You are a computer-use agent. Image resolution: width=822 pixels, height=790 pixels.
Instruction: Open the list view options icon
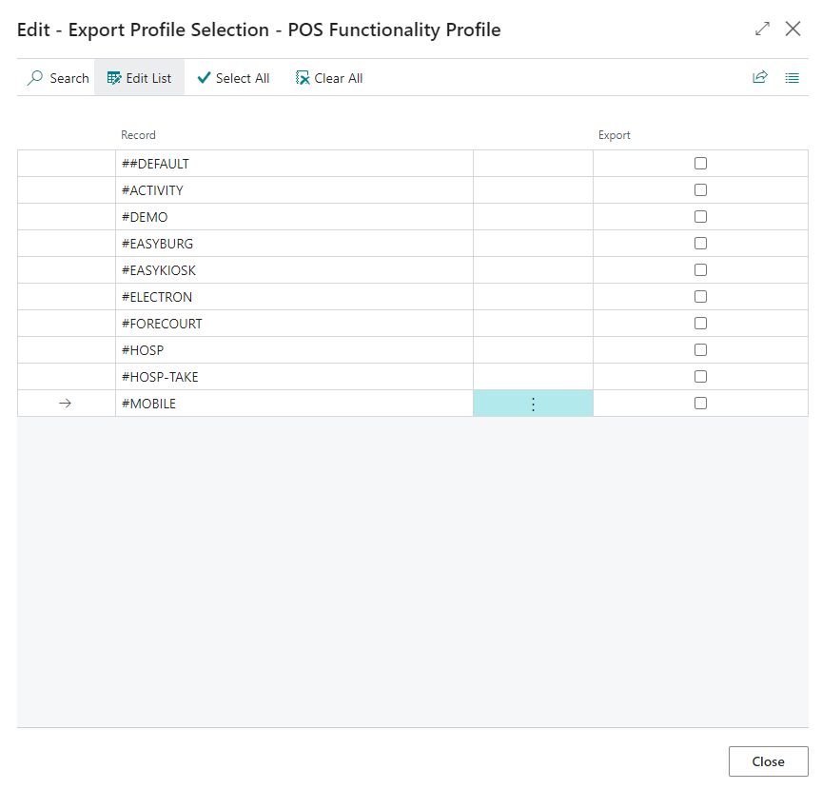pyautogui.click(x=792, y=78)
